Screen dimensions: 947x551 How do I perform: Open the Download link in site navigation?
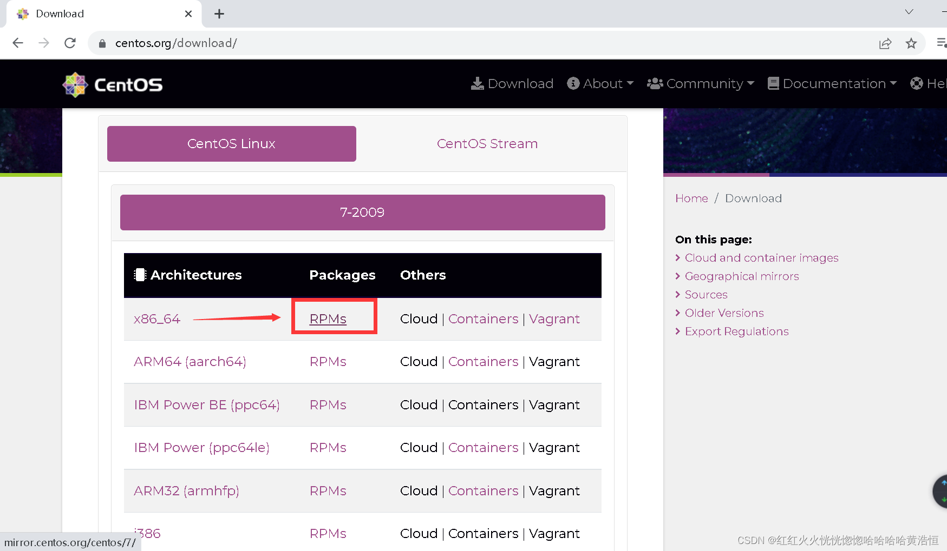coord(512,84)
